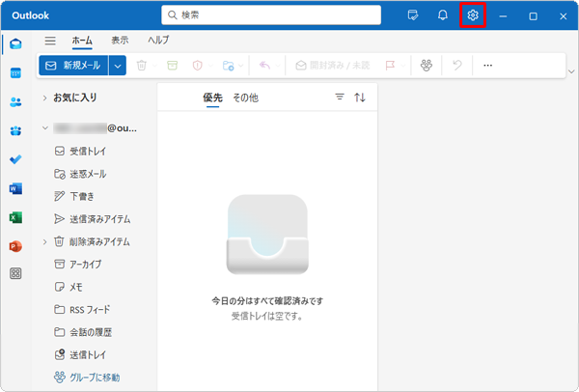
Task: Switch to the ホーム tab
Action: pos(82,41)
